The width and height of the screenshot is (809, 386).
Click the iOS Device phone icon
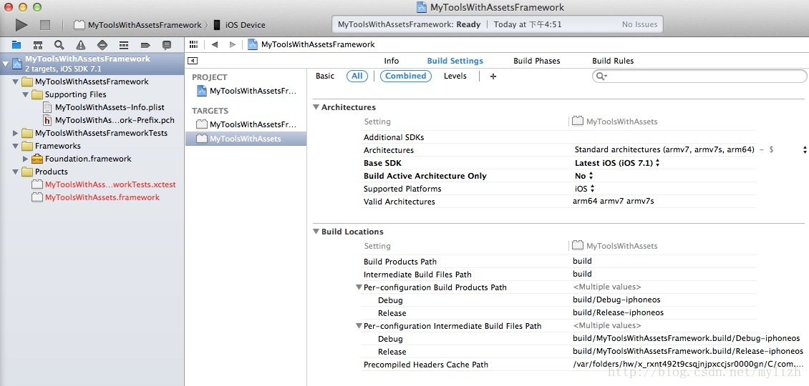(x=217, y=25)
